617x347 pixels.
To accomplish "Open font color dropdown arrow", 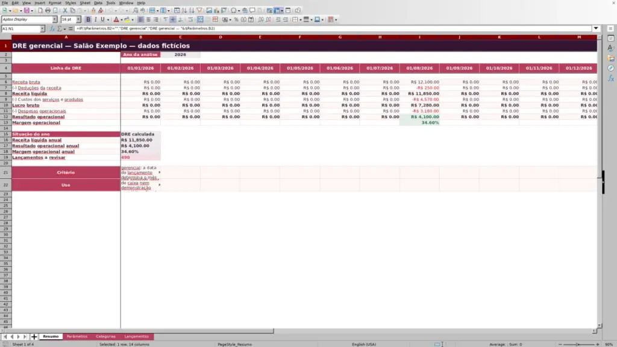I will 121,20.
